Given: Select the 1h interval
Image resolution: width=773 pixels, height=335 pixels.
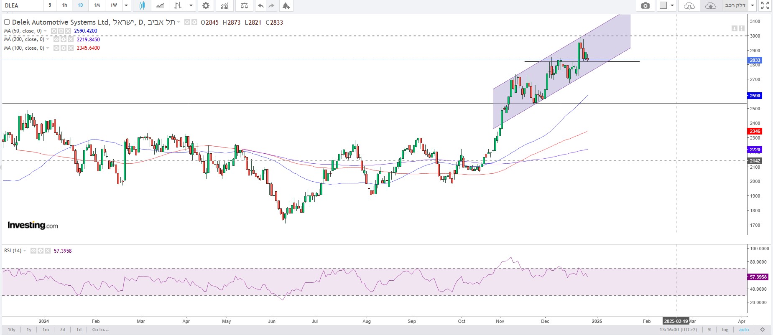Looking at the screenshot, I should (64, 5).
